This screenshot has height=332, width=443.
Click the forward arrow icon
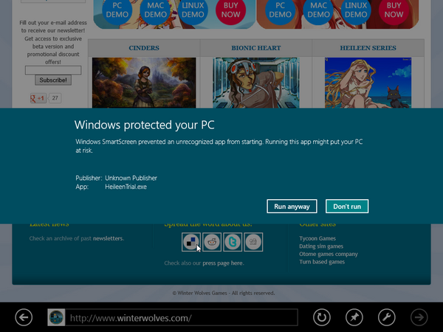(419, 317)
